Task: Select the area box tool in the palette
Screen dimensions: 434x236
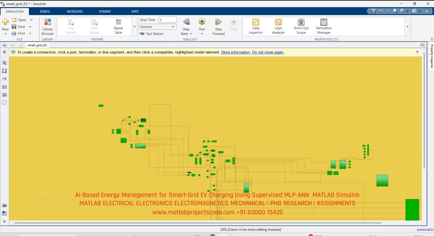Action: point(4,103)
